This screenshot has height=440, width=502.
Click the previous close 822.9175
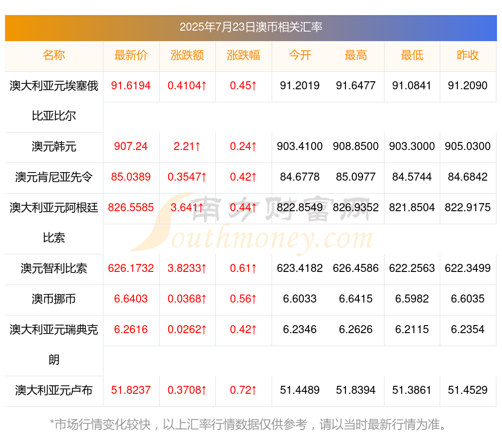(468, 207)
